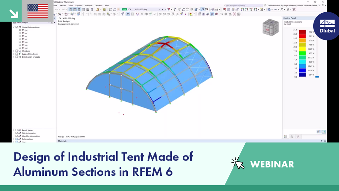Click the dark red 31.4 legend color

point(302,32)
